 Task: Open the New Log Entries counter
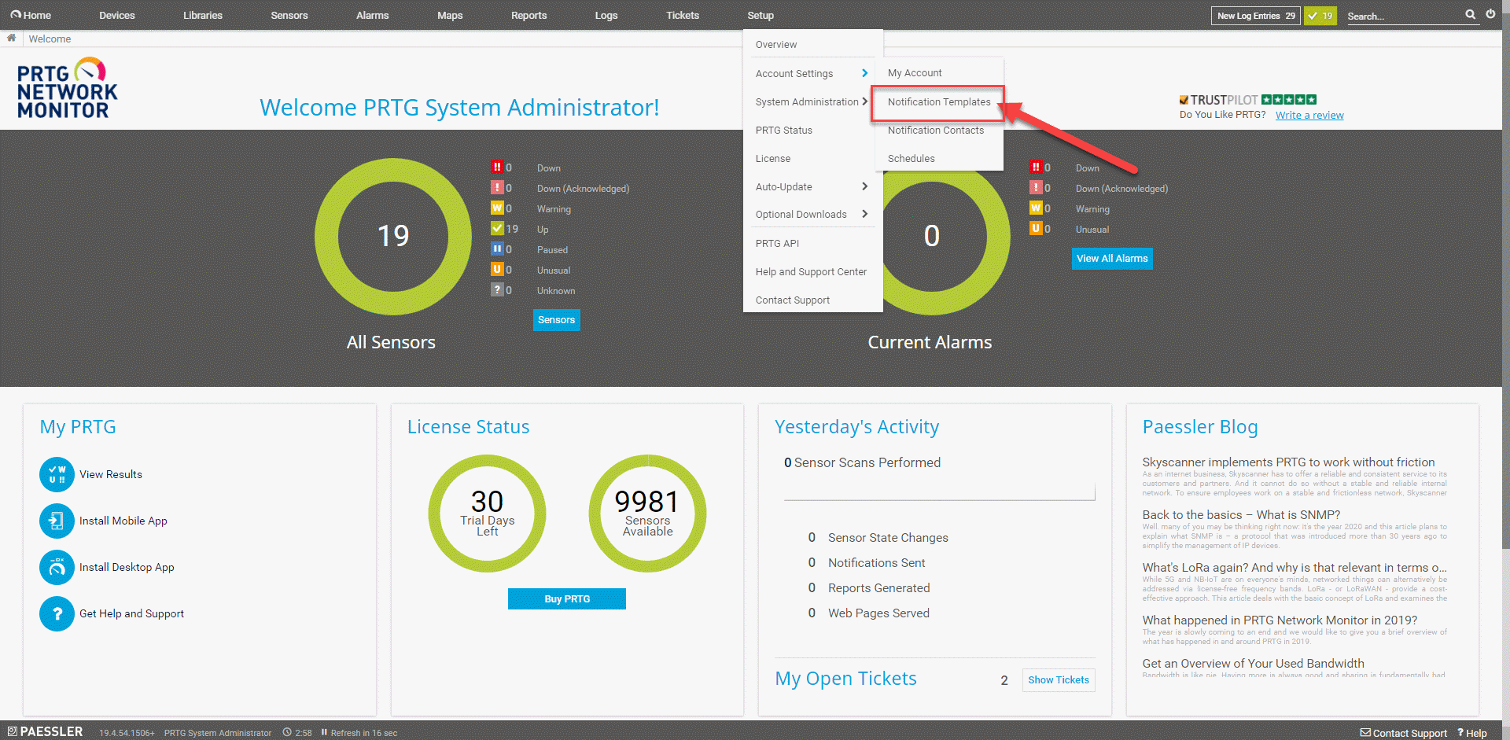(x=1255, y=15)
